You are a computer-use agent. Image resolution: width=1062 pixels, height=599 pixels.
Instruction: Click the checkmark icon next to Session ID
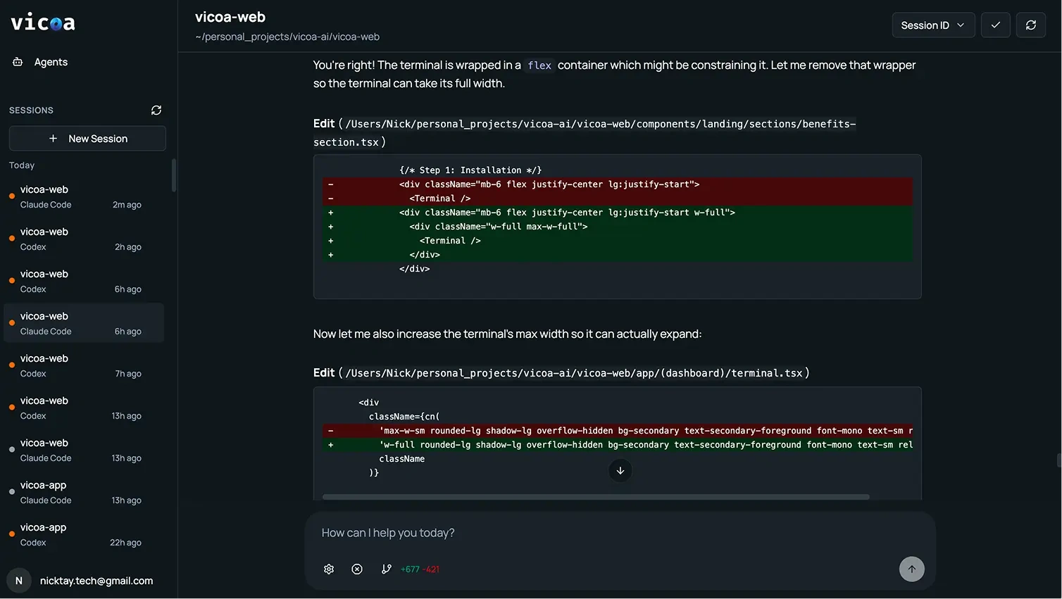(995, 25)
